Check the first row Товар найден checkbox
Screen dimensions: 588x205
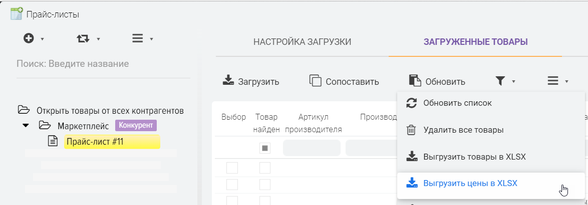pyautogui.click(x=264, y=168)
